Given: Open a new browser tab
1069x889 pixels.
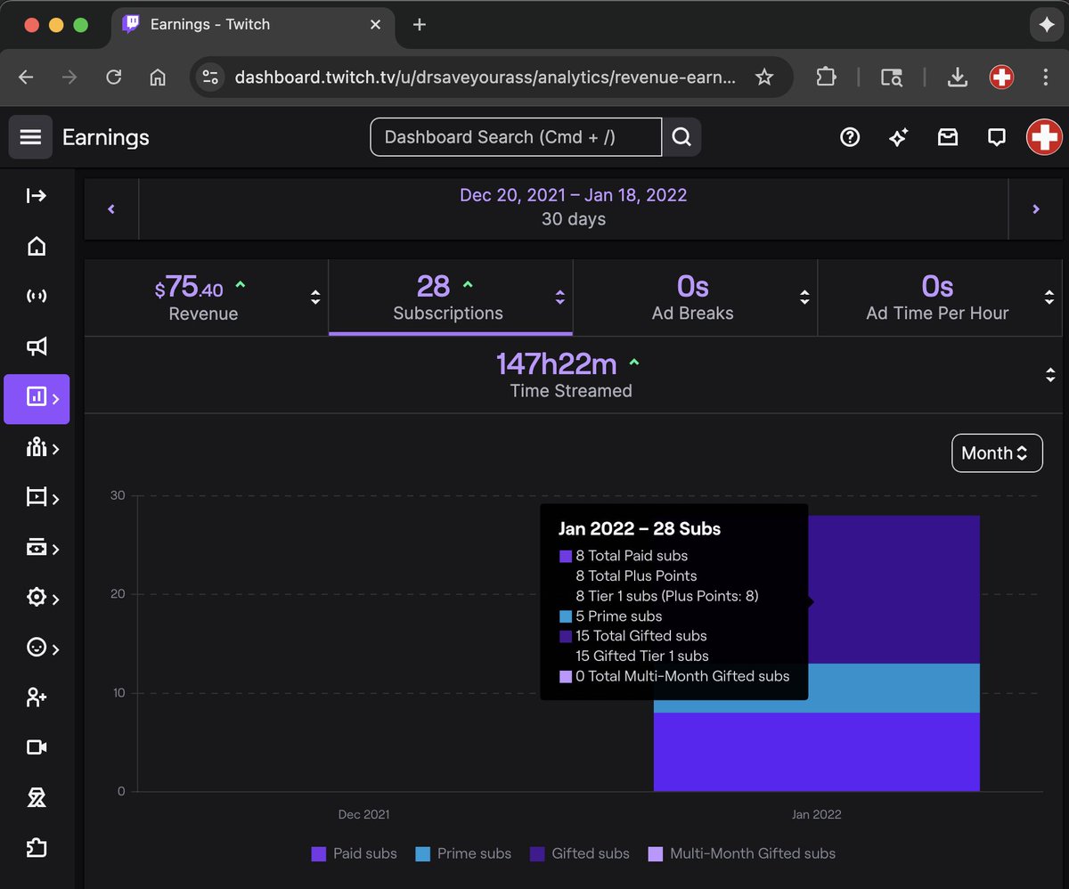Looking at the screenshot, I should click(420, 24).
